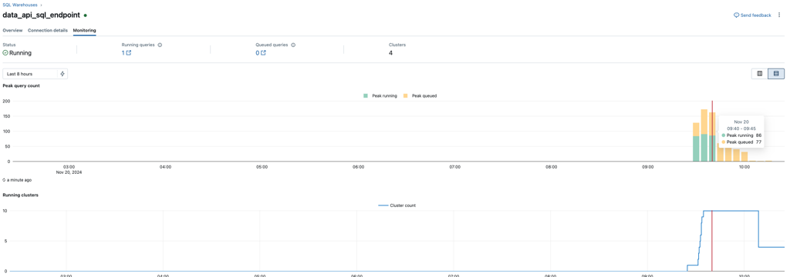The image size is (790, 277).
Task: Open external link icon for queued queries count
Action: (263, 53)
